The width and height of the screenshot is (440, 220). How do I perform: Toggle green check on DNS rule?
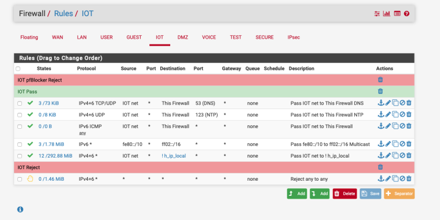point(30,103)
